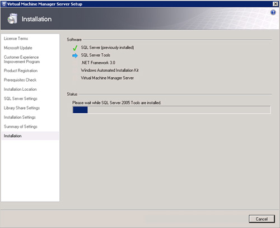Select the Product Registration step
Screen dimensions: 280x228
[21, 71]
